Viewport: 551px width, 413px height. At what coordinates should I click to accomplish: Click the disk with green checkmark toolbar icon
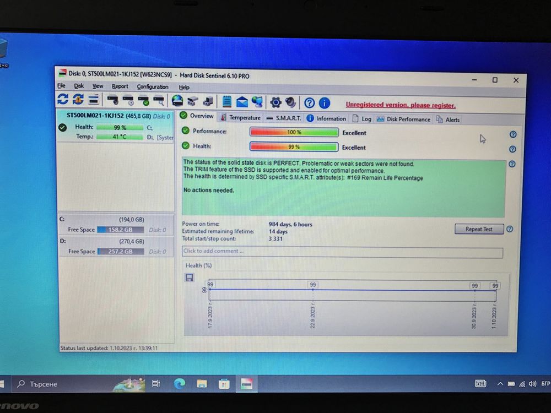pos(144,101)
